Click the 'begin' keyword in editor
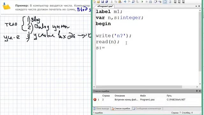The width and height of the screenshot is (204, 115). [103, 24]
